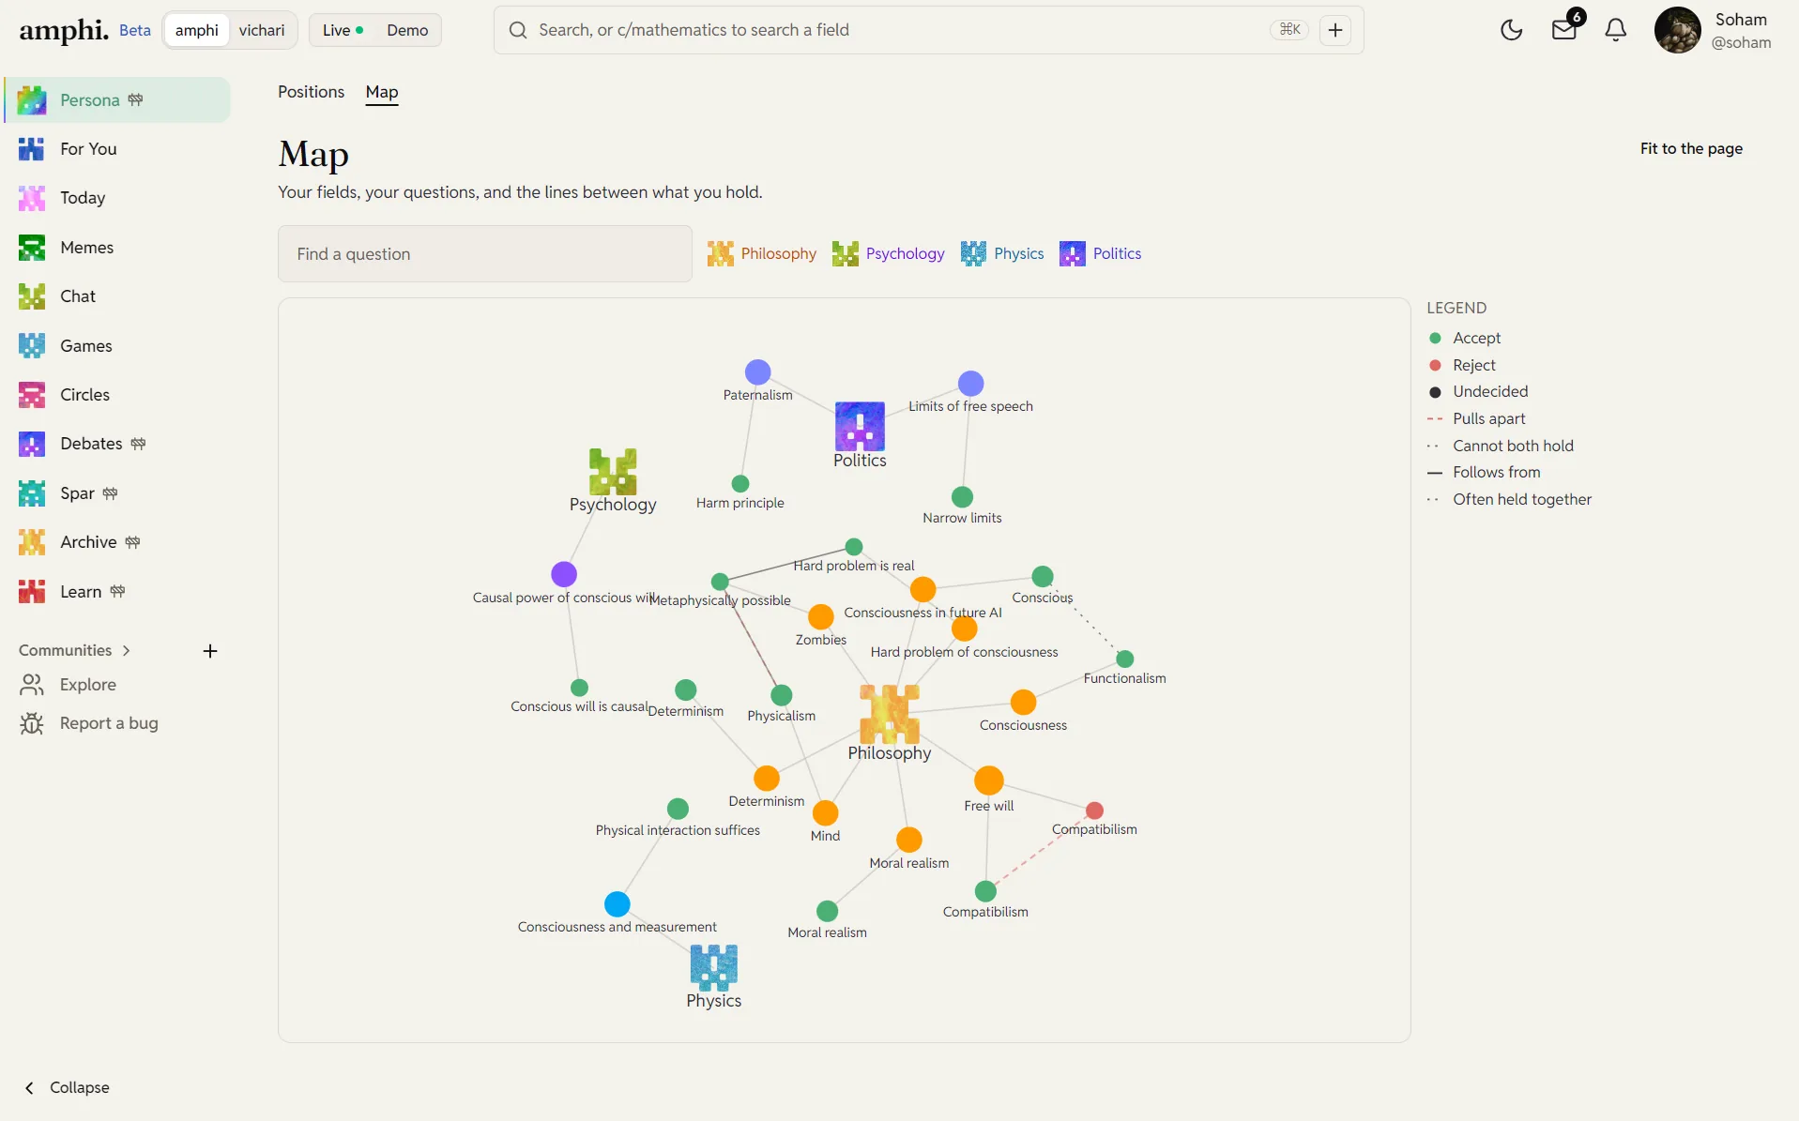Open the Learn section
Image resolution: width=1799 pixels, height=1121 pixels.
[117, 592]
